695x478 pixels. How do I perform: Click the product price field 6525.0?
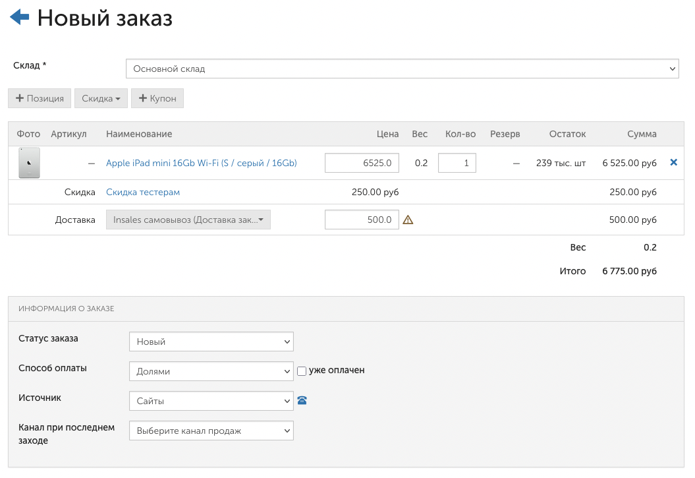click(362, 163)
